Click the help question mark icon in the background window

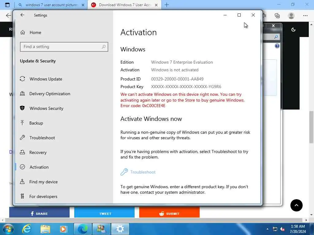(277, 46)
